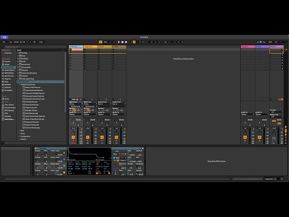Toggle track 3 activator button
Image resolution: width=289 pixels, height=217 pixels.
point(102,137)
